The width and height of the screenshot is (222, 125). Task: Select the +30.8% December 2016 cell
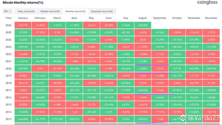point(211,98)
